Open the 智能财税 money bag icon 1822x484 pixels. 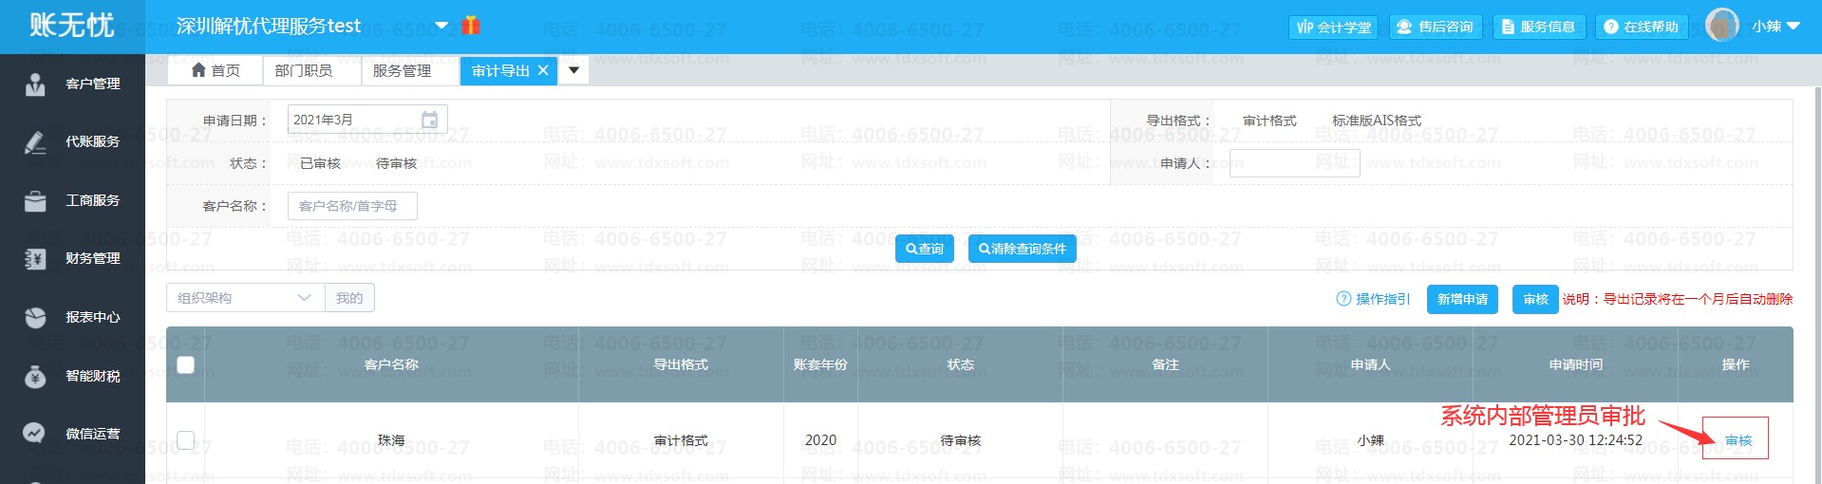click(x=35, y=377)
